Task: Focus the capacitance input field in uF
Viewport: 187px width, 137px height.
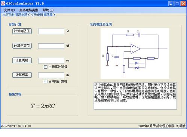Action: point(51,46)
